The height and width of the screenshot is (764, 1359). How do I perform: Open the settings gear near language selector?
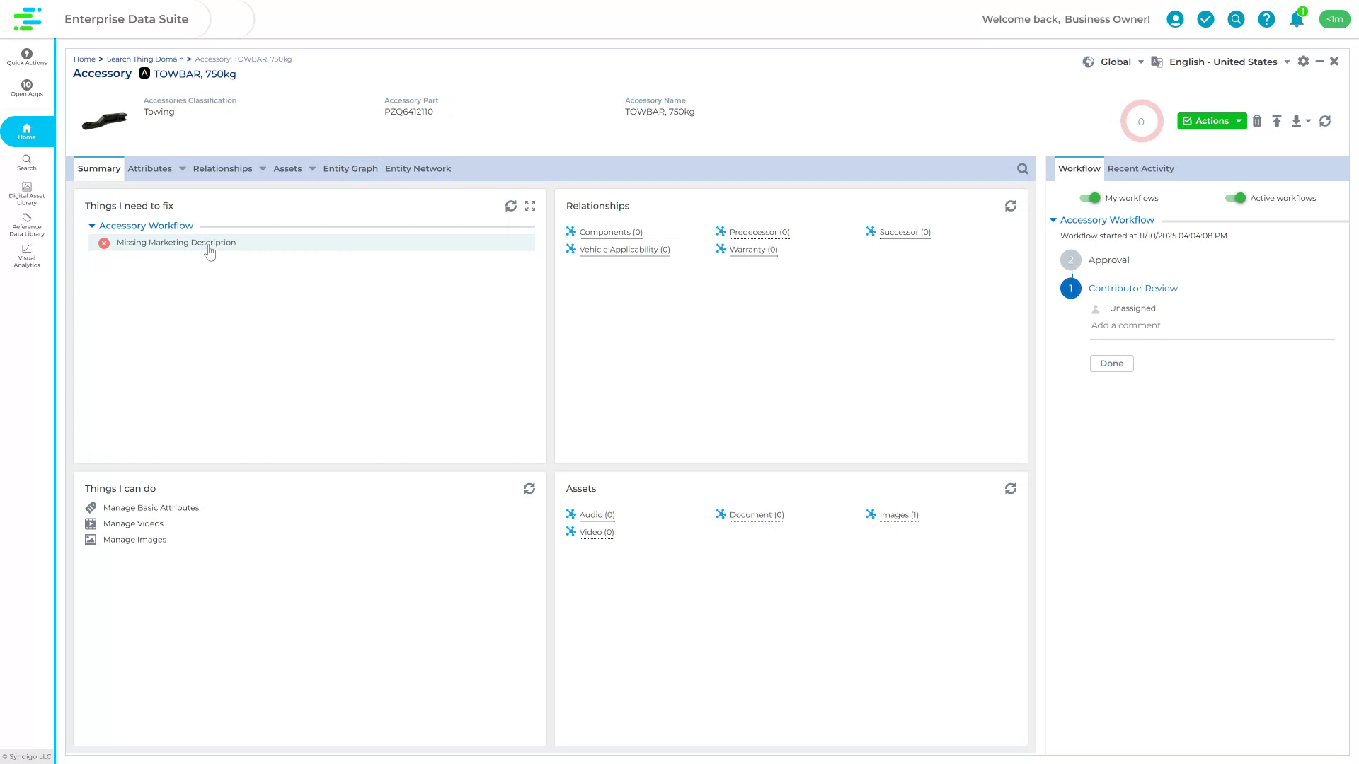(1303, 62)
